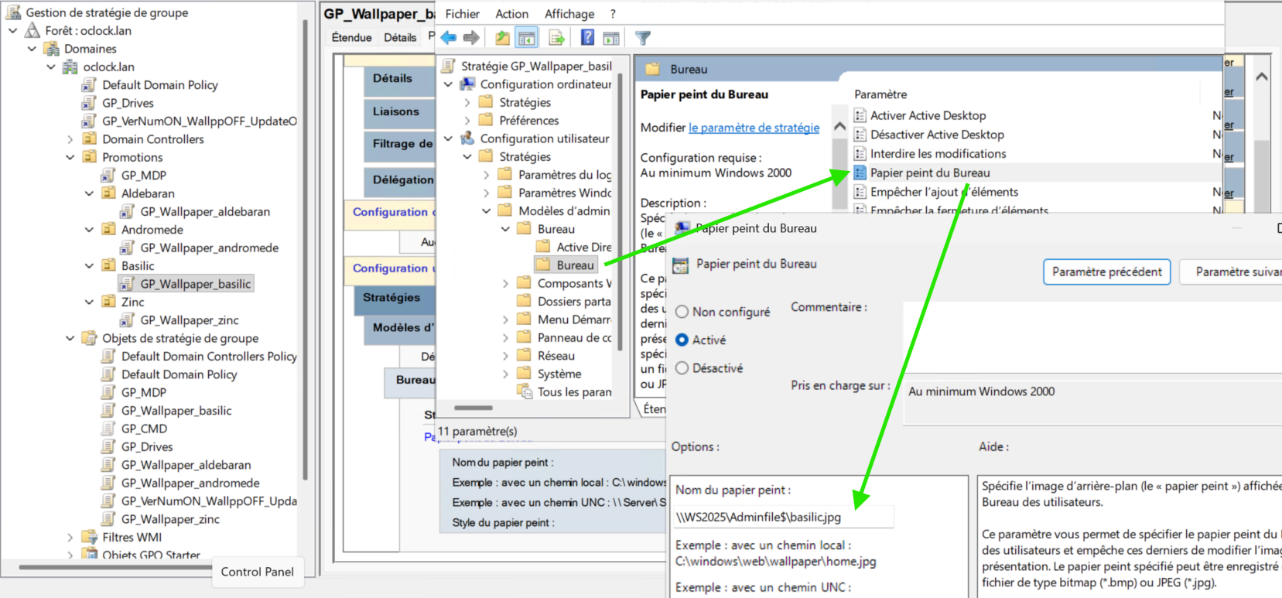This screenshot has width=1282, height=598.
Task: Open help with the blue question mark icon
Action: click(588, 37)
